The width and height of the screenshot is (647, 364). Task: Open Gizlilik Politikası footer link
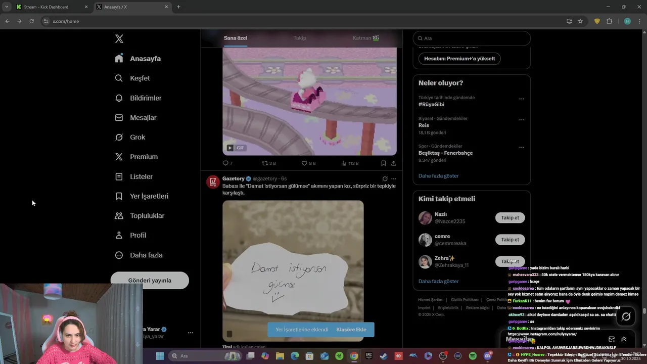coord(465,300)
